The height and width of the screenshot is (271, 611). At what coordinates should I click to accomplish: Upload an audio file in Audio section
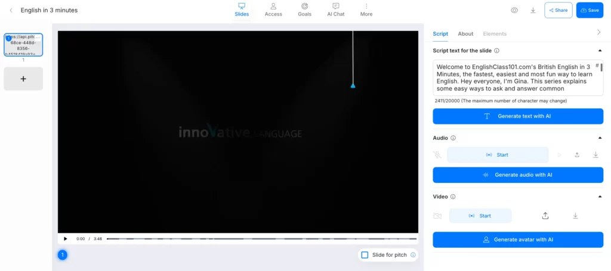(577, 155)
